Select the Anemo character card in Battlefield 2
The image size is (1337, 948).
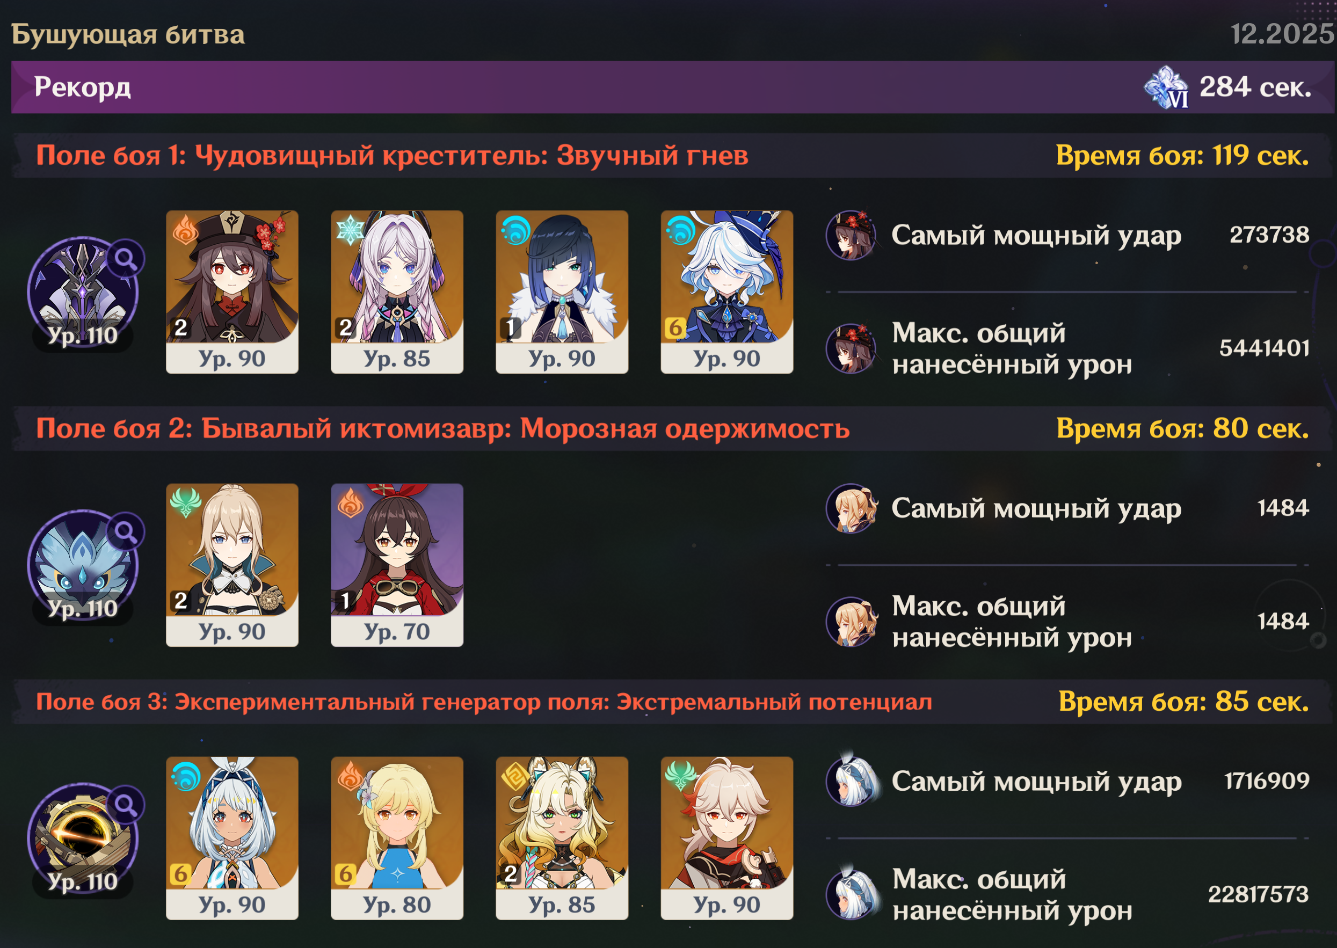232,565
